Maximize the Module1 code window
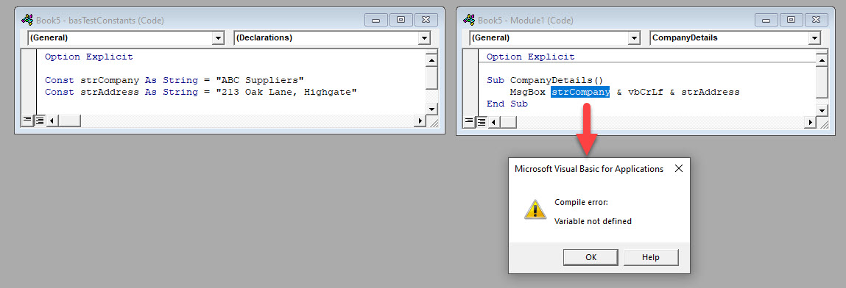 pyautogui.click(x=791, y=20)
